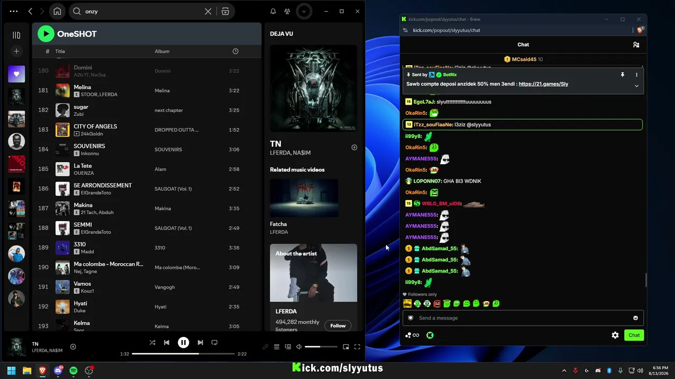The height and width of the screenshot is (379, 675).
Task: Select track Melina by STOOR, LFERDA
Action: point(147,91)
